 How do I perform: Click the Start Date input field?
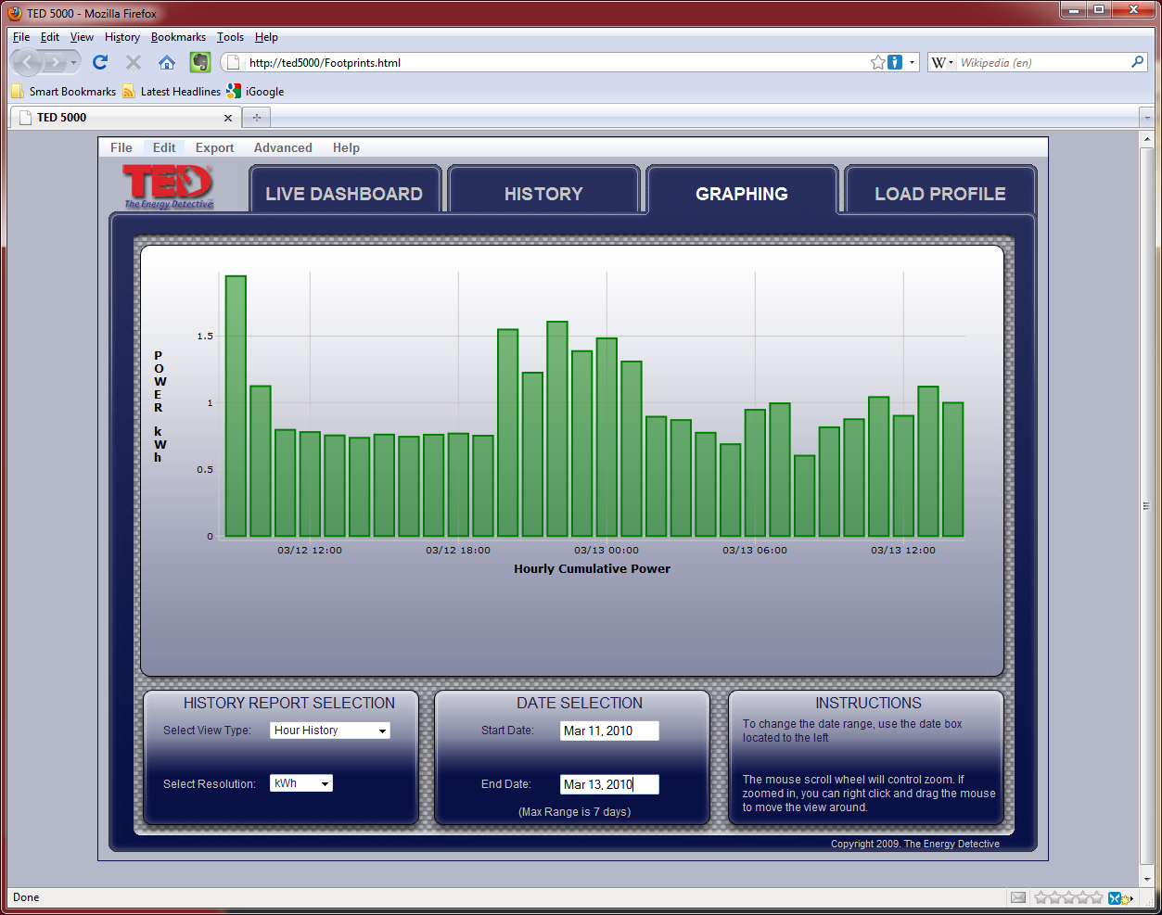click(x=609, y=731)
